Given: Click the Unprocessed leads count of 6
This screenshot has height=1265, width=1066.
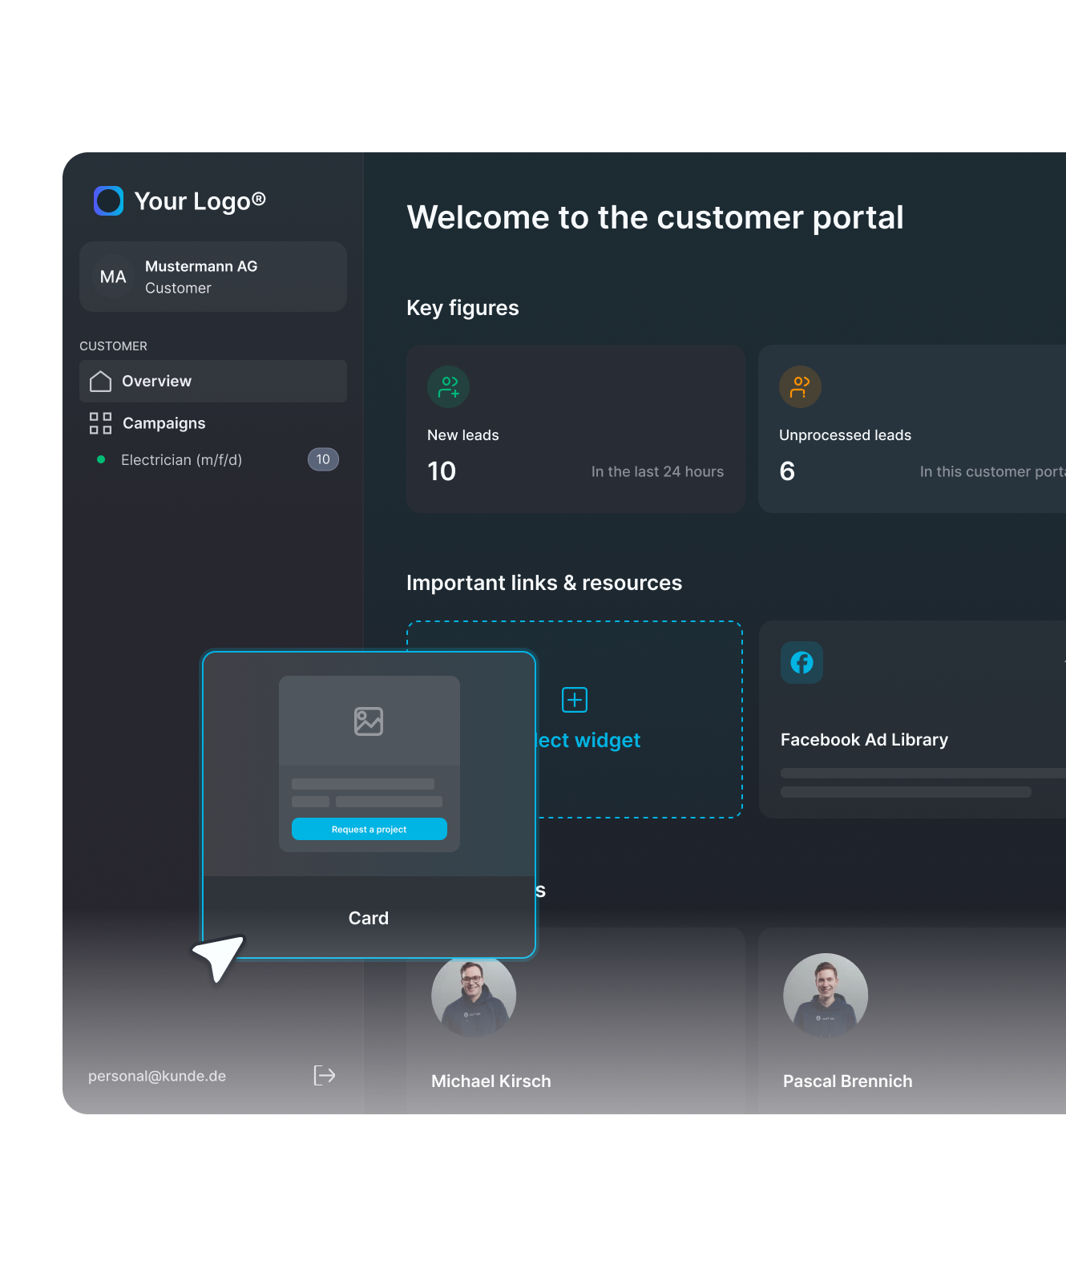Looking at the screenshot, I should tap(787, 471).
